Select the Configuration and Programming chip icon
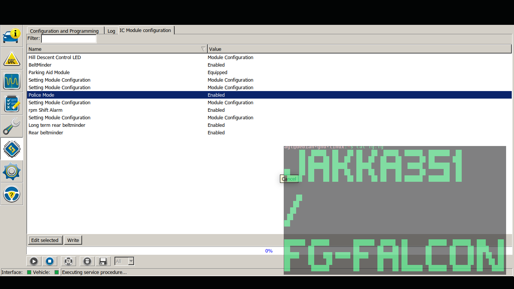This screenshot has height=289, width=514. tap(12, 149)
